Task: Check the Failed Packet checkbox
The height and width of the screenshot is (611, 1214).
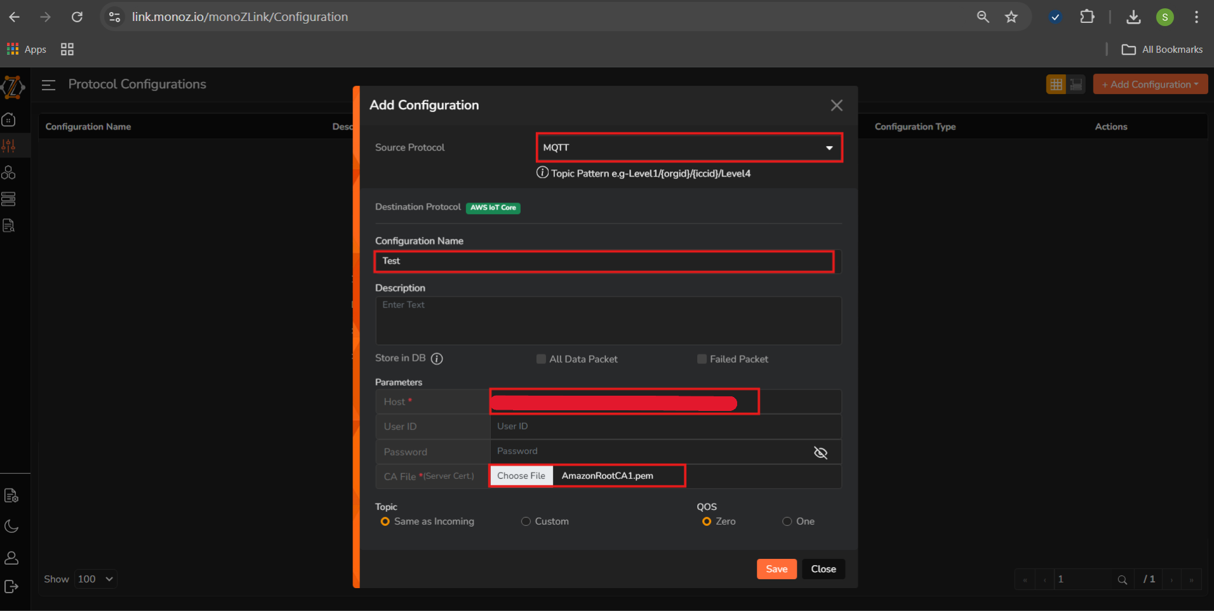Action: point(702,359)
